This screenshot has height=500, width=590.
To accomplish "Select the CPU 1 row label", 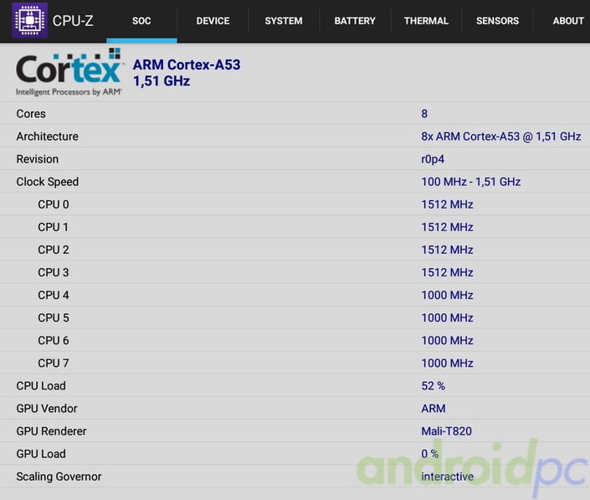I will coord(53,227).
